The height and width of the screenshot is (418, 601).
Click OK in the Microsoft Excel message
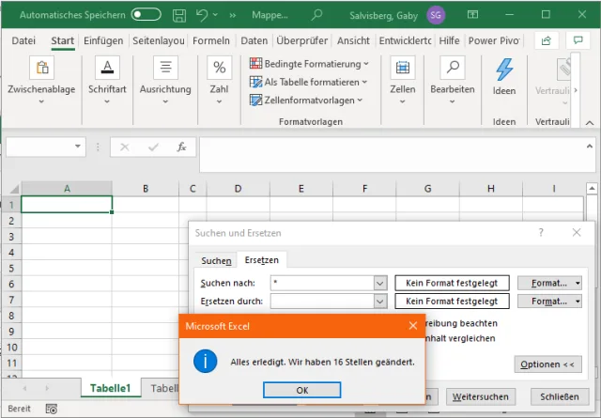tap(301, 390)
